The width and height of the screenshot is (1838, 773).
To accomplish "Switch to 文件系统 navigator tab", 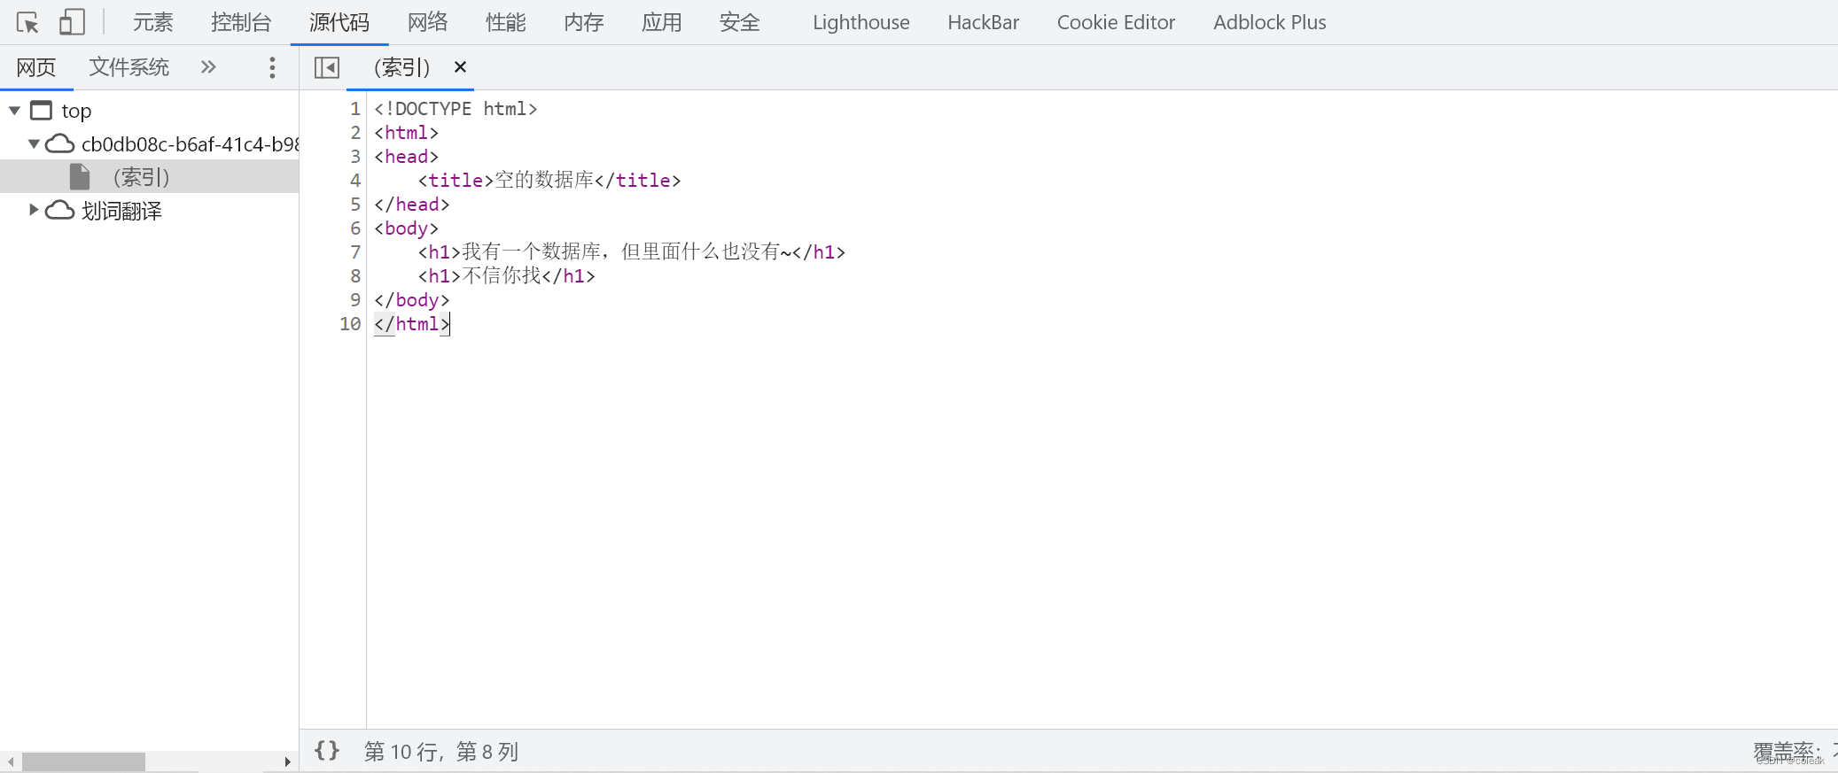I will pyautogui.click(x=129, y=66).
